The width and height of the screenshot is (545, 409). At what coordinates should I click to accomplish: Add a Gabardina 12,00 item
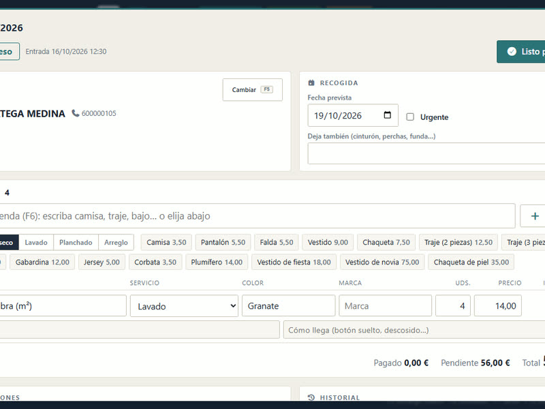point(42,262)
